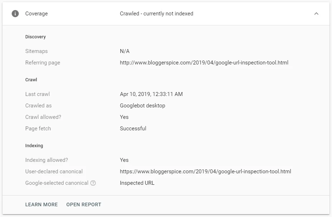Click the user-declared canonical URL
The image size is (332, 217).
click(205, 172)
